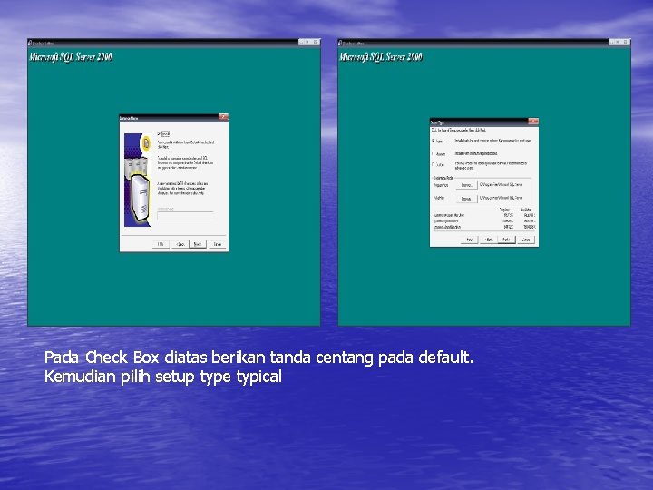
Task: Close the left SQL Server 2000 setup window
Action: 316,42
